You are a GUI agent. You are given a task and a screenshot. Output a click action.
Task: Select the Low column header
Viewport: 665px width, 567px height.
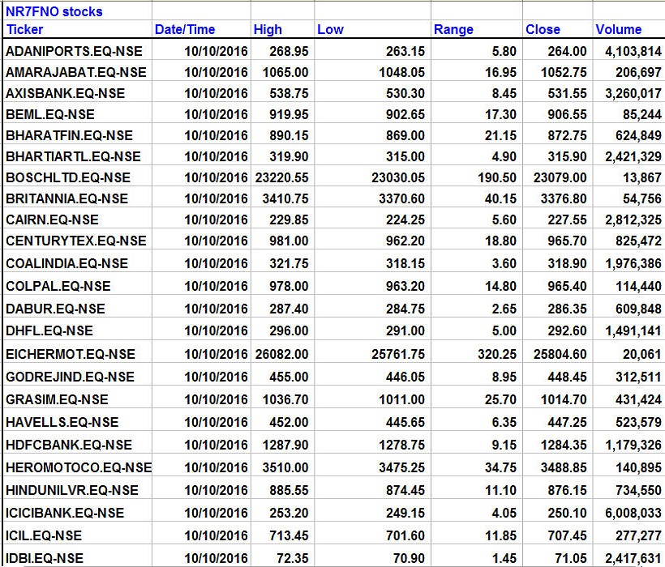pos(330,30)
